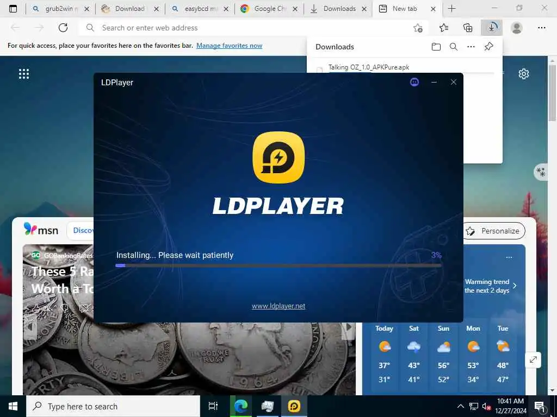
Task: Show hidden system tray icons
Action: 460,406
